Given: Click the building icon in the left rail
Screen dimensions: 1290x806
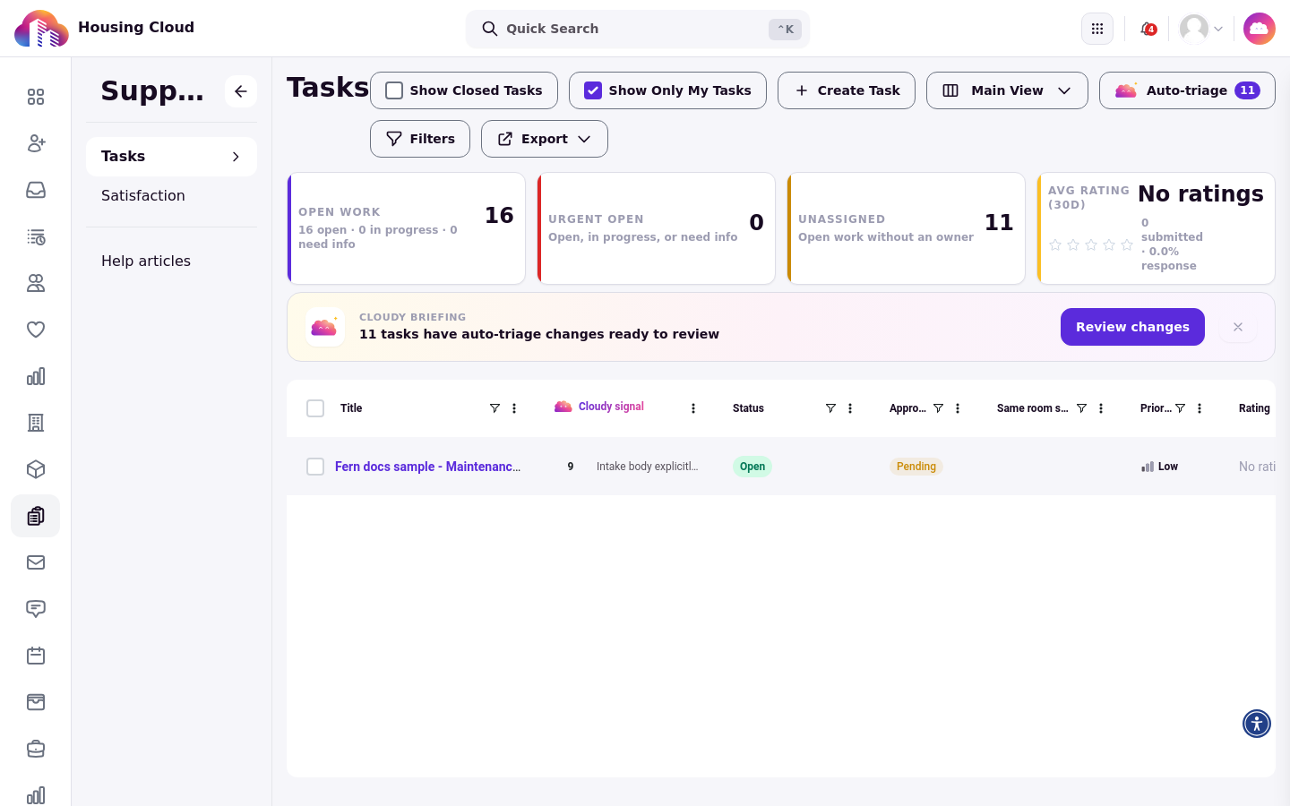Looking at the screenshot, I should (x=36, y=423).
